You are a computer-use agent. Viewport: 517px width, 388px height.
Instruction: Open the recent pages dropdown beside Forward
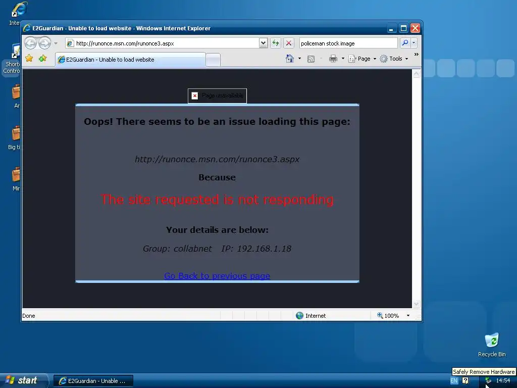coord(56,43)
